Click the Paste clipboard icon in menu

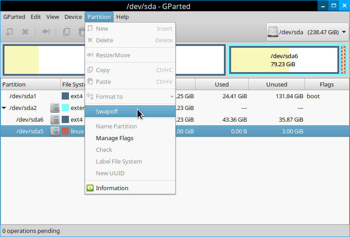click(x=90, y=81)
